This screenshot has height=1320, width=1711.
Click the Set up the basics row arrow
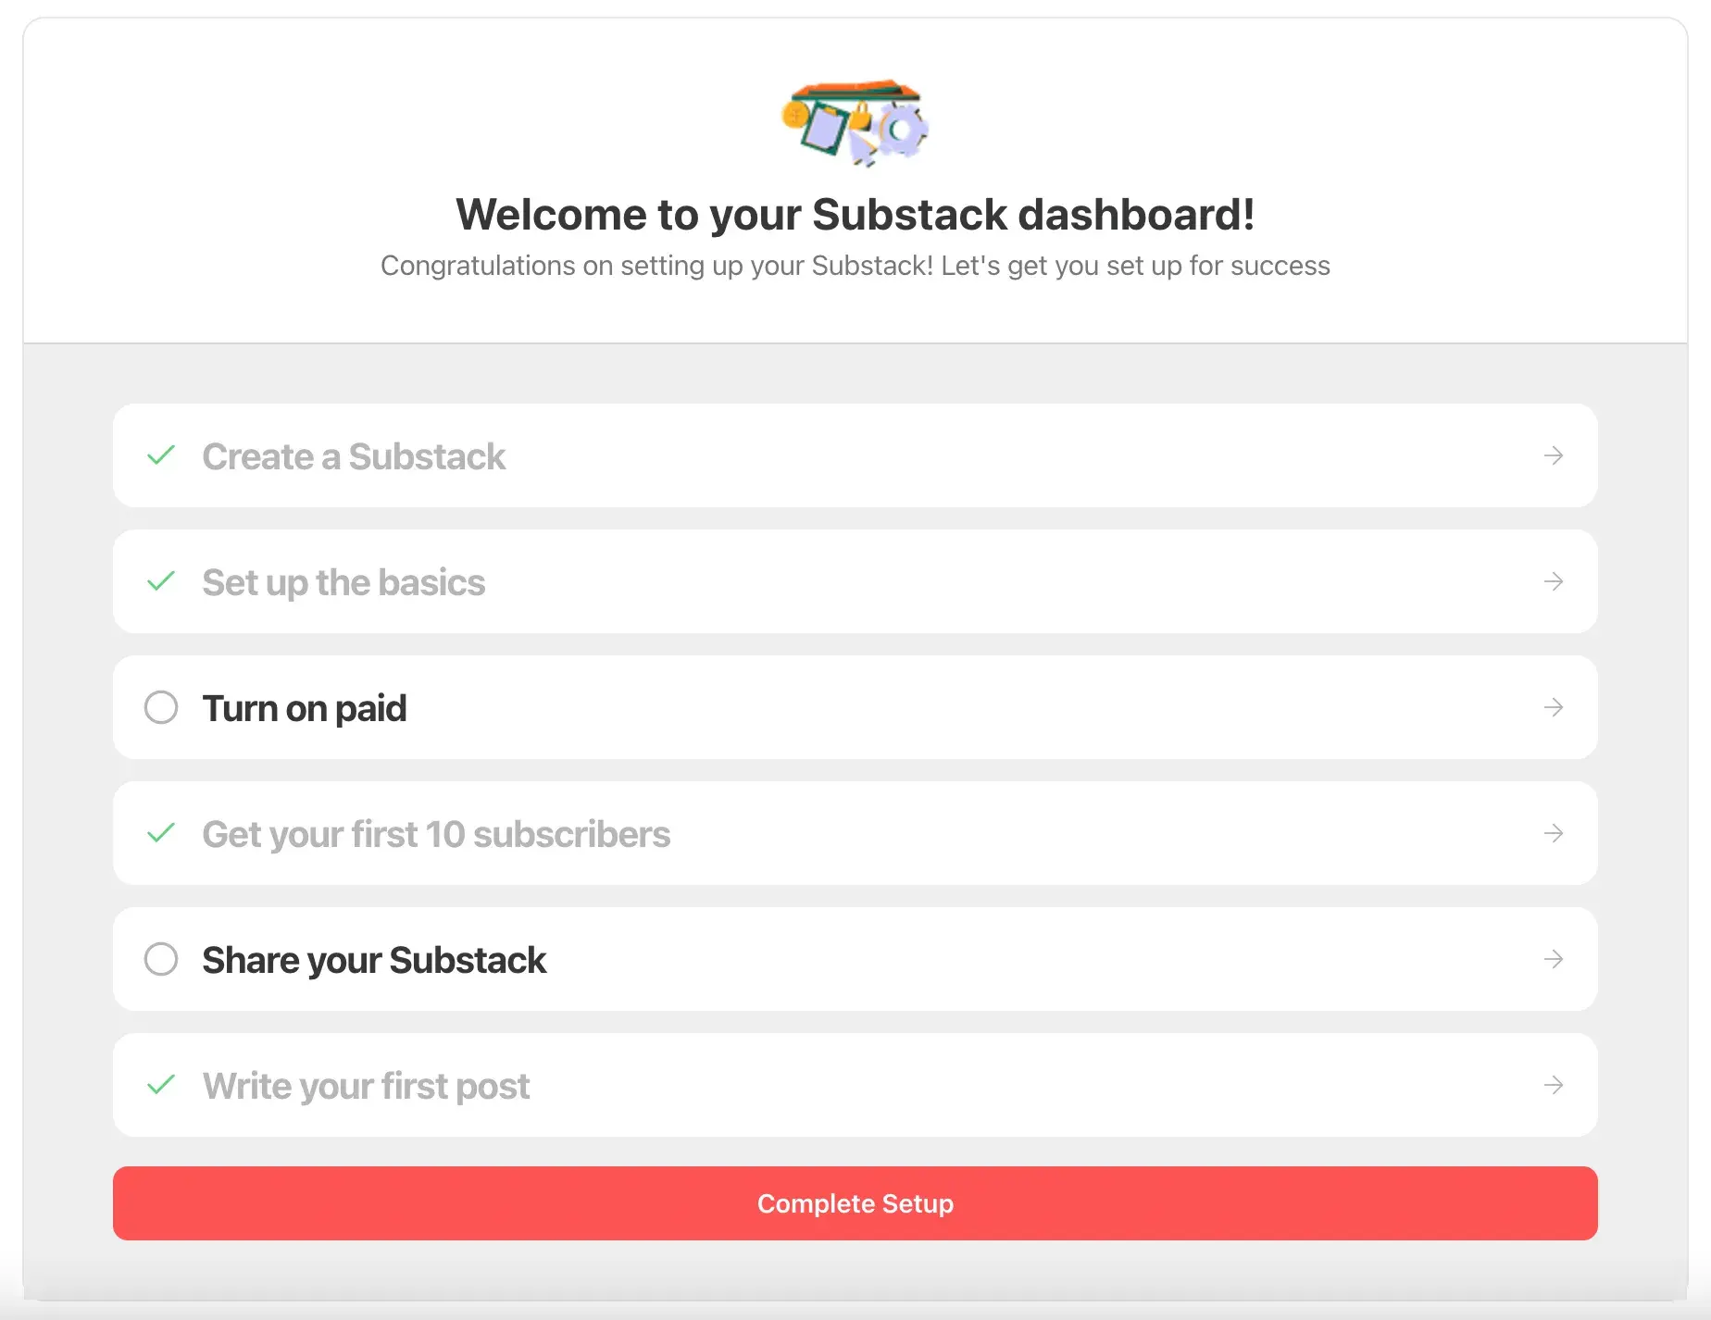[1554, 582]
